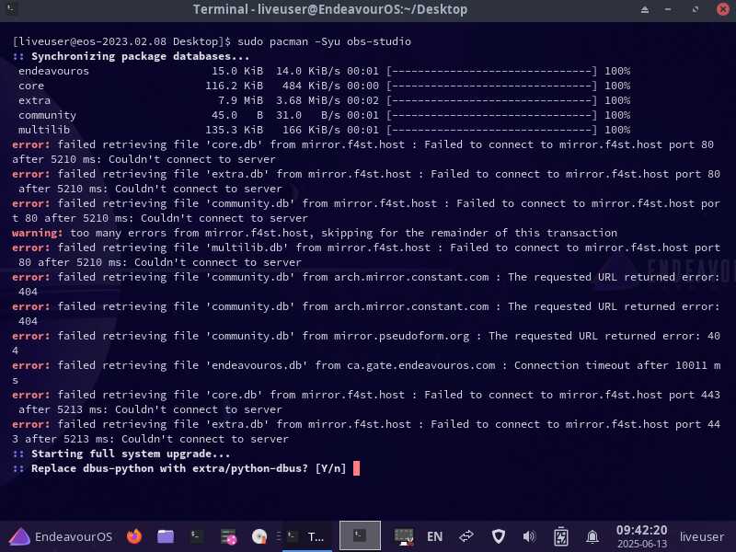Screen dimensions: 736x552
Task: Switch to workspace thumbnail in the pager
Action: point(360,535)
